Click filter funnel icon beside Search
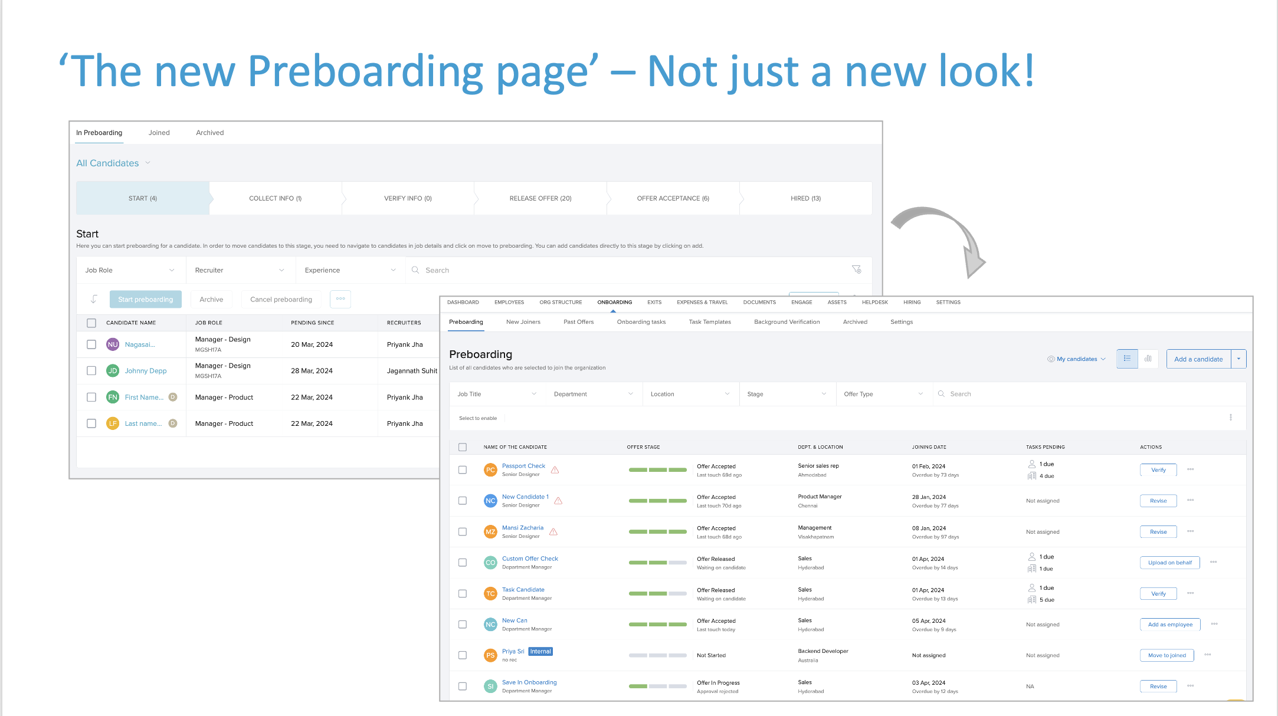The image size is (1278, 716). click(x=856, y=270)
